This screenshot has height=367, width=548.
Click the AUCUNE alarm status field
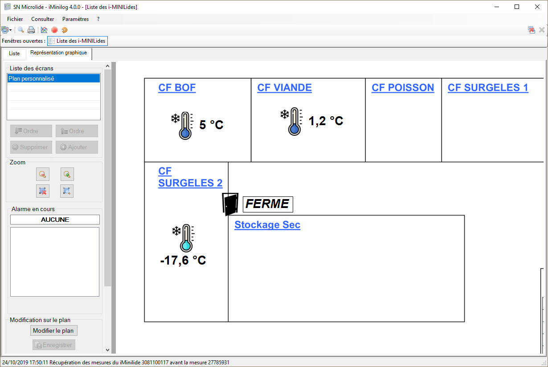coord(55,220)
